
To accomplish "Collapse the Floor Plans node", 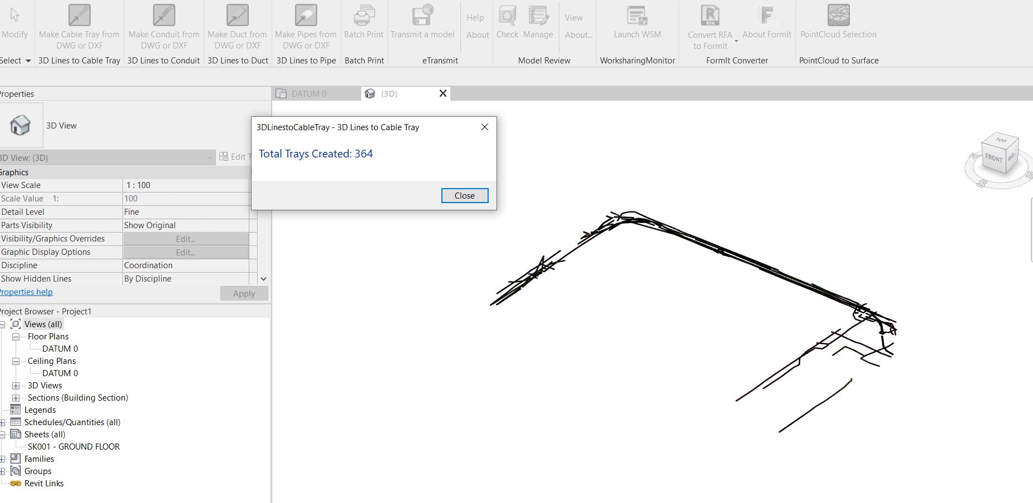I will pos(16,336).
